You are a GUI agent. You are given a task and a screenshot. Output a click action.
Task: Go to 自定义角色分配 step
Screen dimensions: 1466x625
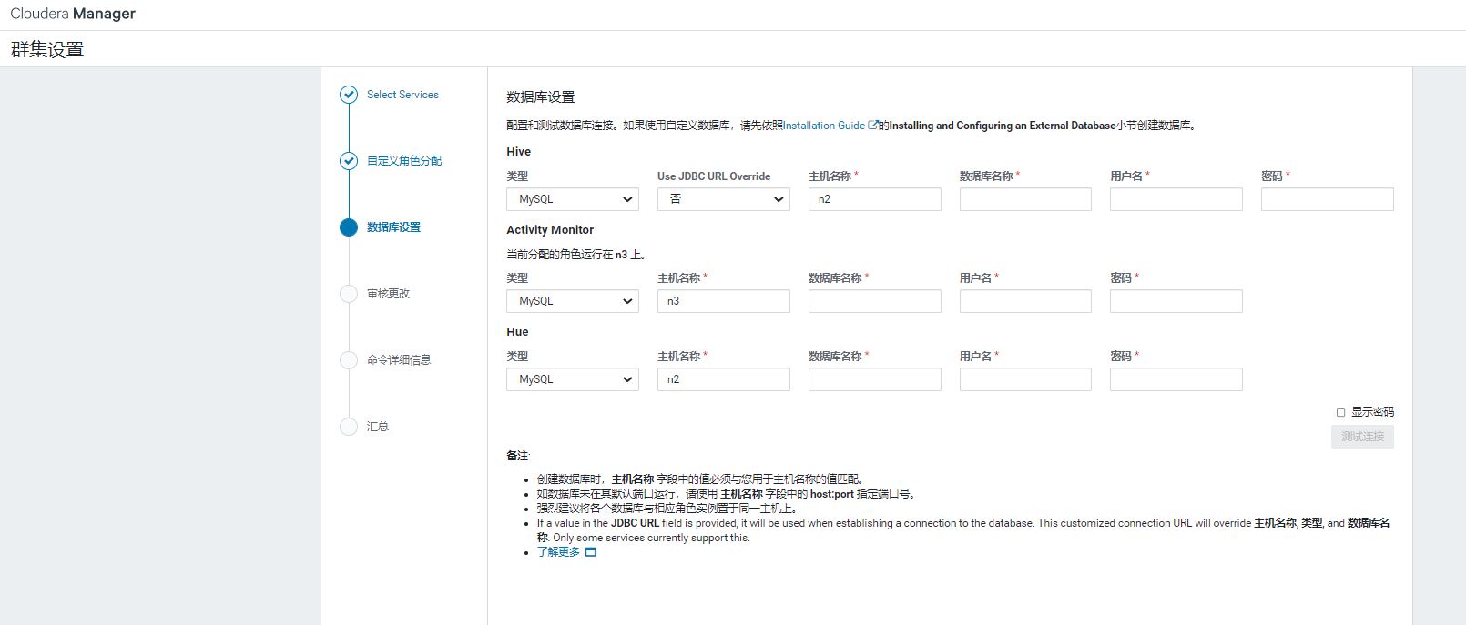click(404, 161)
